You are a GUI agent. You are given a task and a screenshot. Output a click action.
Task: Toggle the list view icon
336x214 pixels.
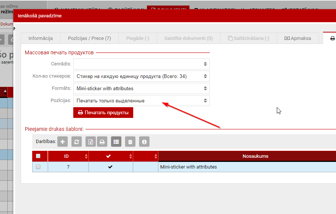[x=116, y=142]
